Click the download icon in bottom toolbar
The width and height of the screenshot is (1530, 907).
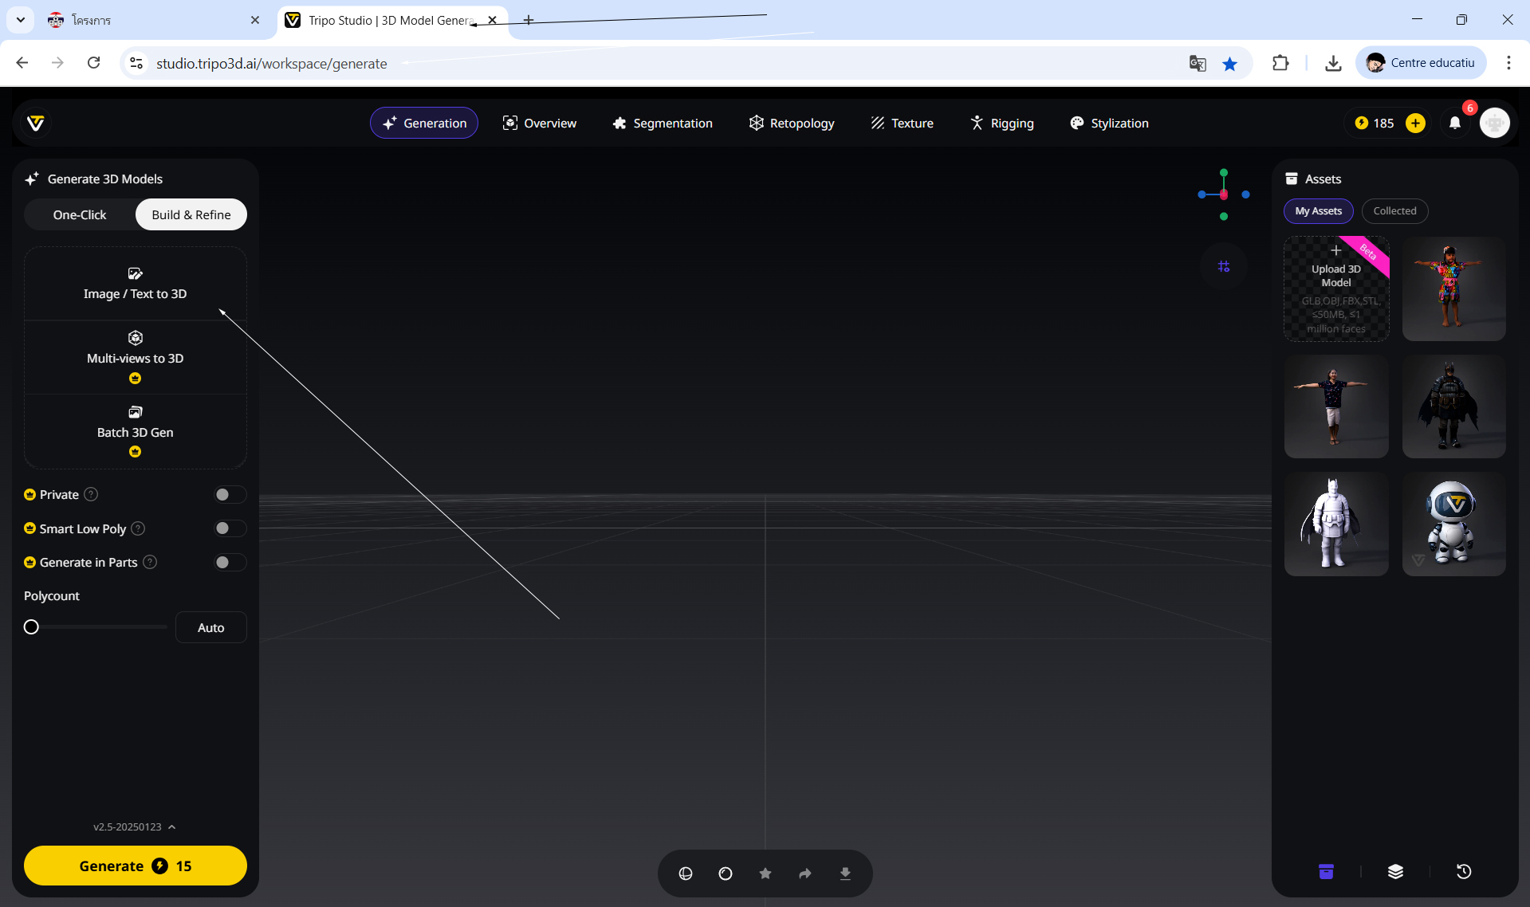[845, 874]
